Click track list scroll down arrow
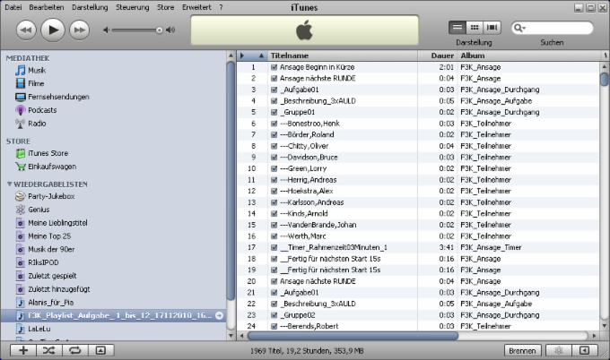610x360 pixels. [x=604, y=326]
